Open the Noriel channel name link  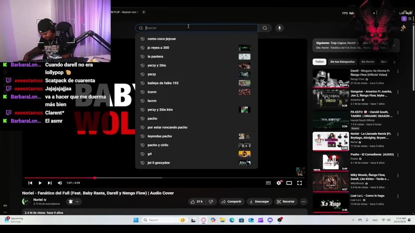click(38, 200)
